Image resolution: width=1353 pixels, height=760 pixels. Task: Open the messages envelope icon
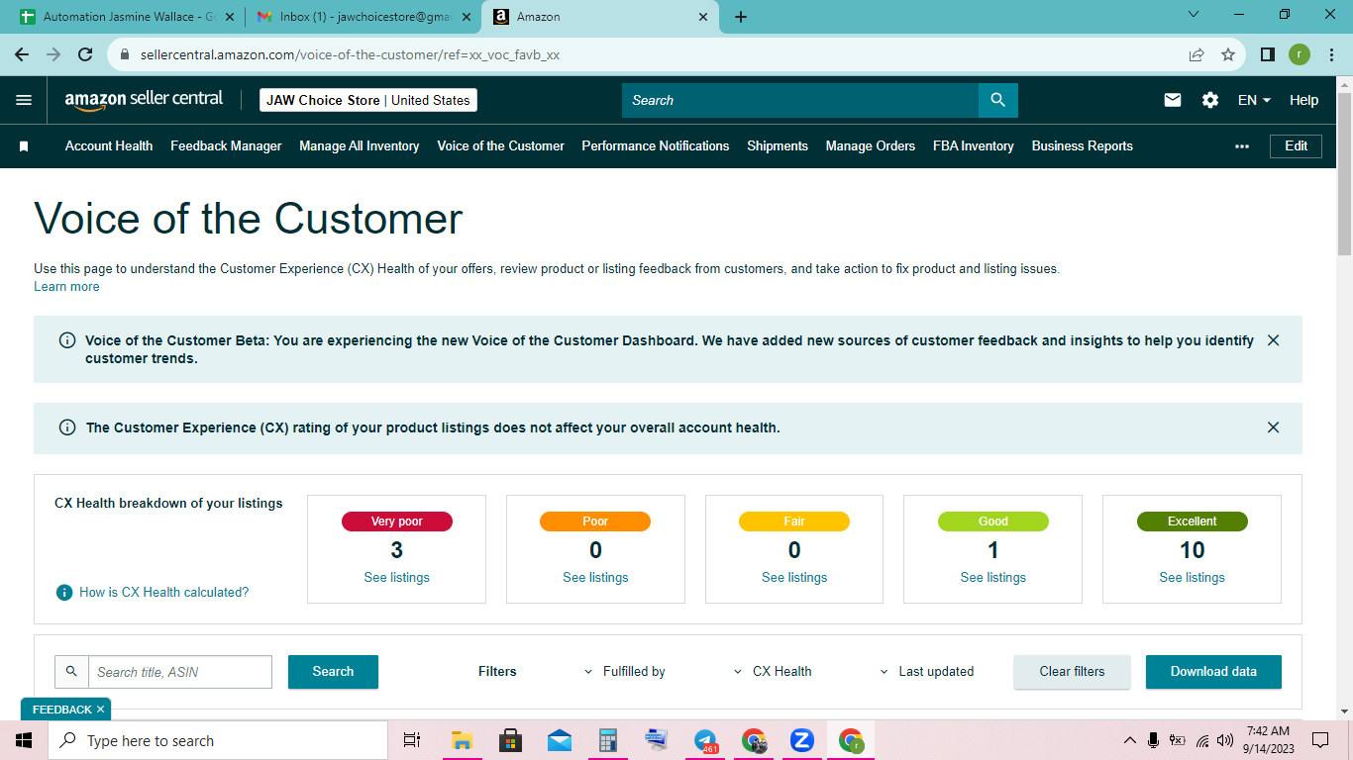point(1173,100)
